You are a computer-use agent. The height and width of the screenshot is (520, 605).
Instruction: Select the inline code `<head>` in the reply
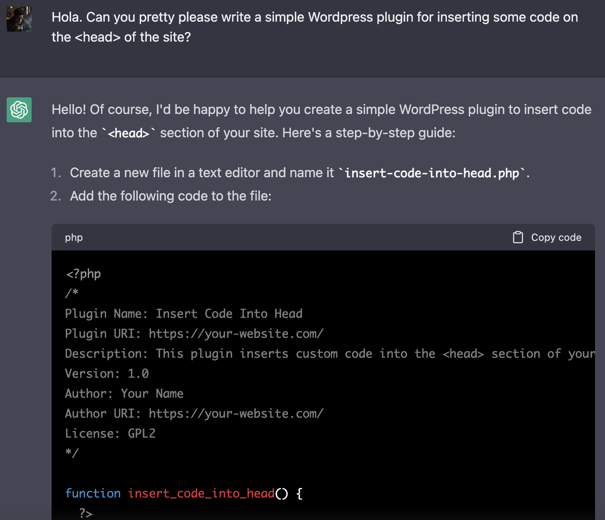point(129,133)
